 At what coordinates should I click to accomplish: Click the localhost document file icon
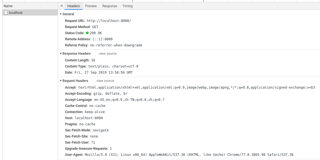coord(6,13)
